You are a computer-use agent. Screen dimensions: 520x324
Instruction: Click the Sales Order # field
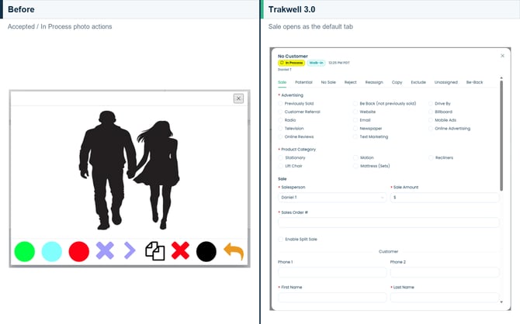tap(389, 222)
